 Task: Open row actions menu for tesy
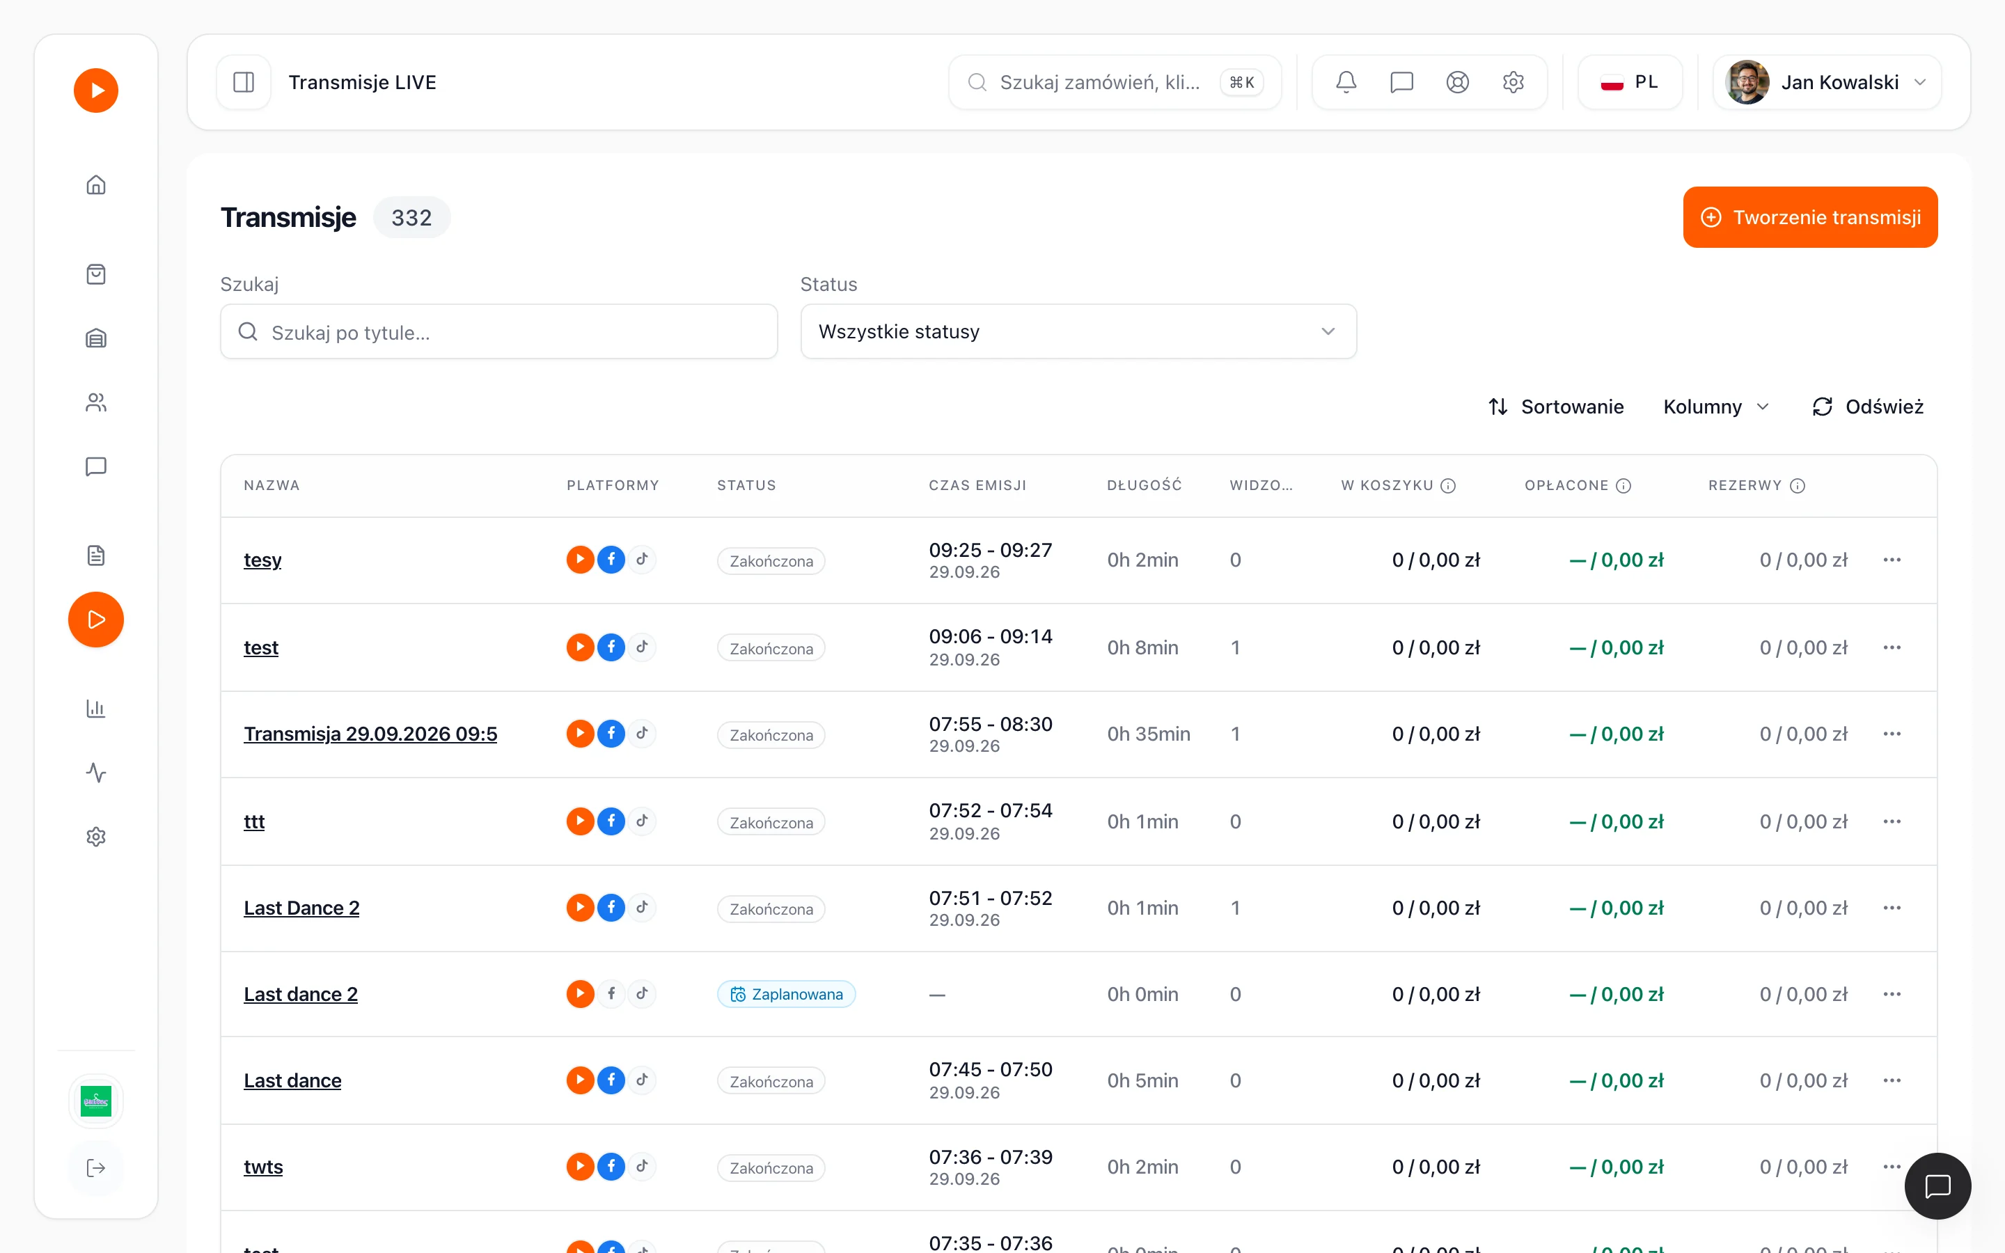(1892, 560)
